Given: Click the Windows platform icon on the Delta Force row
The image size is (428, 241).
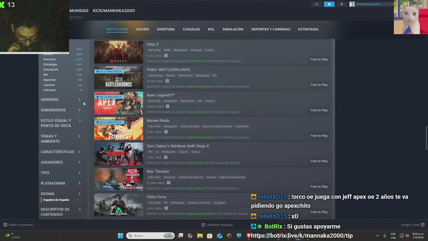Looking at the screenshot, I should (x=166, y=208).
